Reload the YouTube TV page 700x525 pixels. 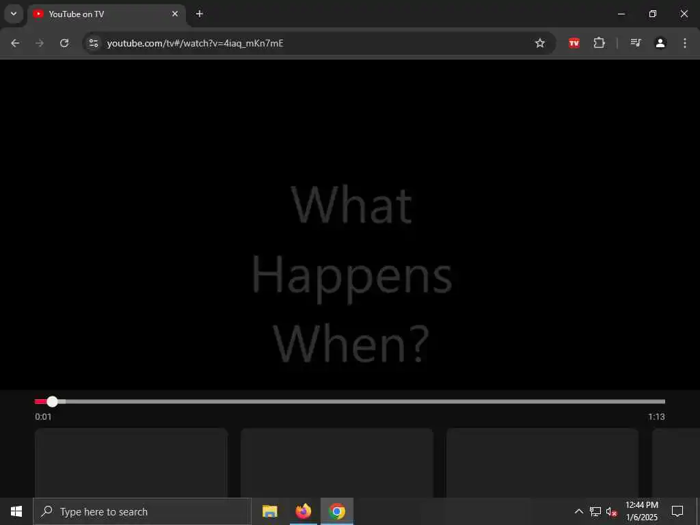[x=64, y=43]
